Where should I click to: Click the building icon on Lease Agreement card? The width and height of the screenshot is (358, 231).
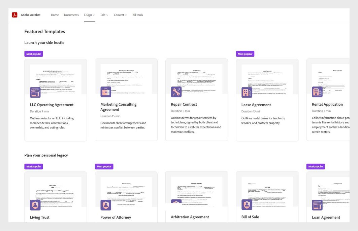click(x=247, y=91)
